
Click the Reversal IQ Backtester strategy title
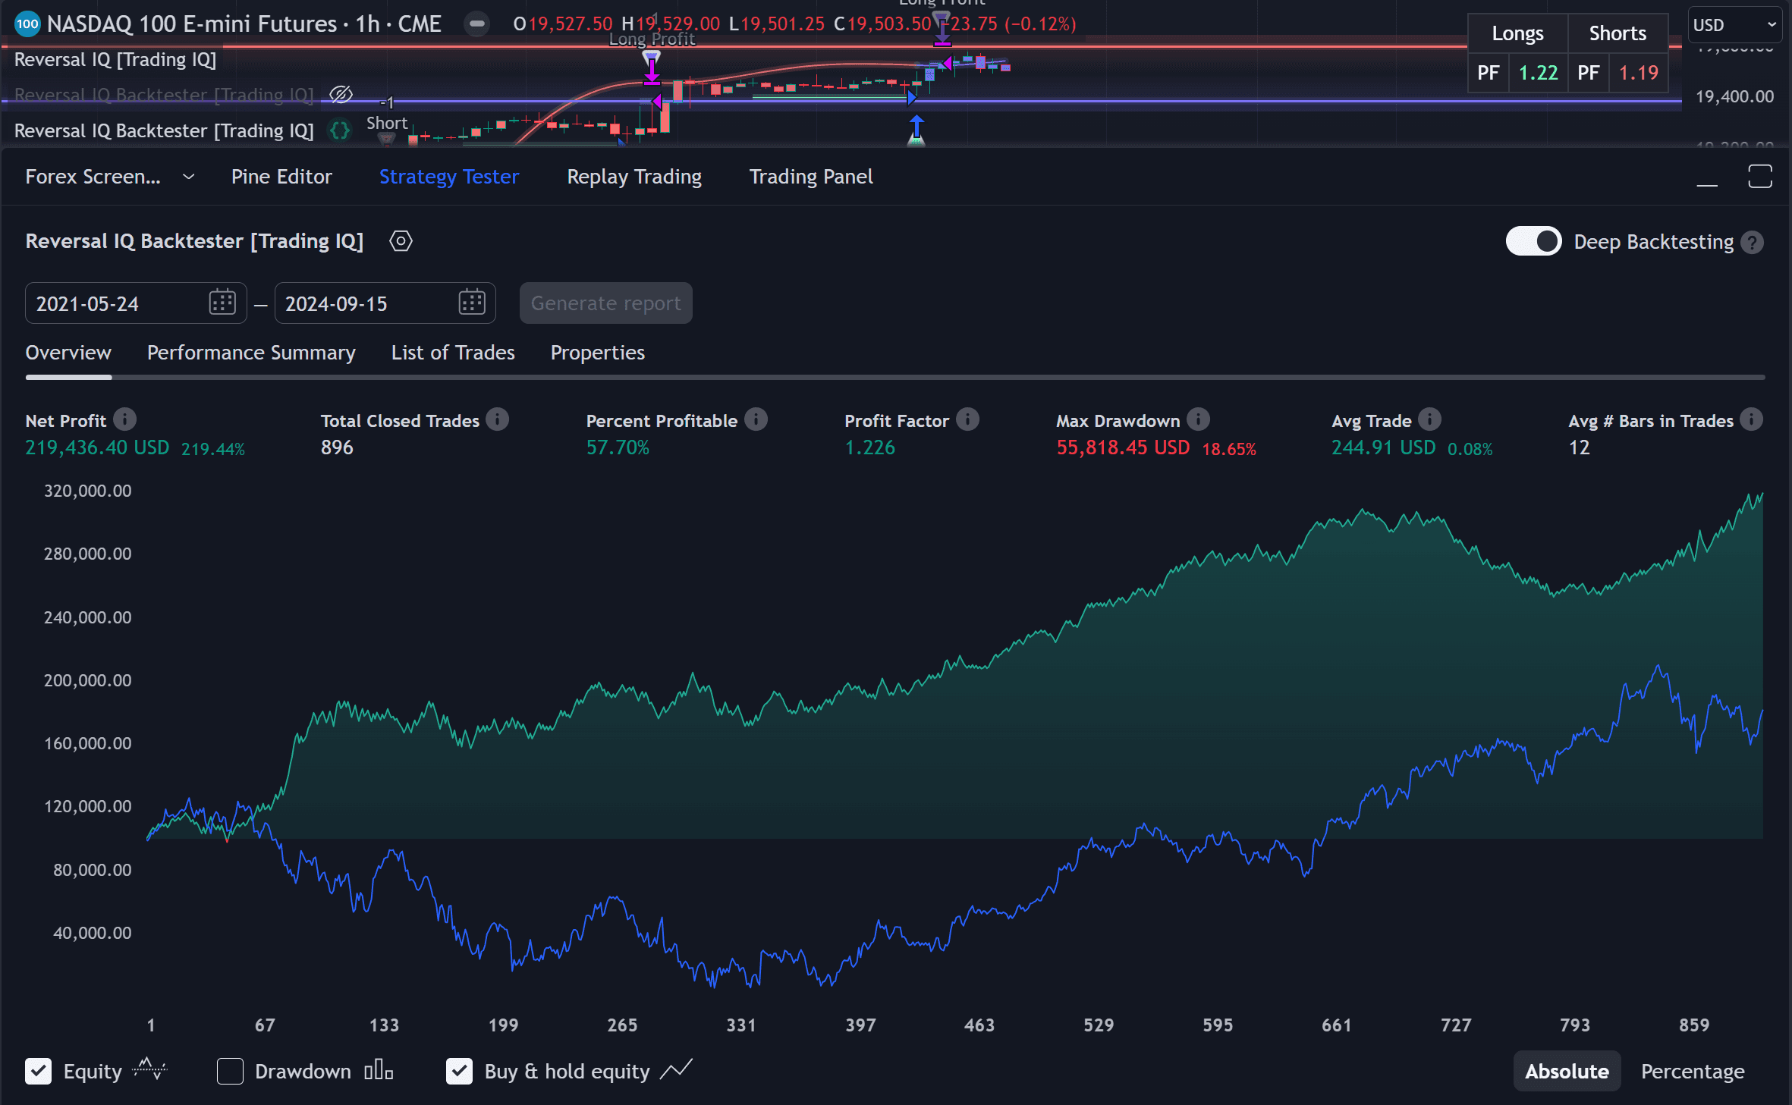194,241
